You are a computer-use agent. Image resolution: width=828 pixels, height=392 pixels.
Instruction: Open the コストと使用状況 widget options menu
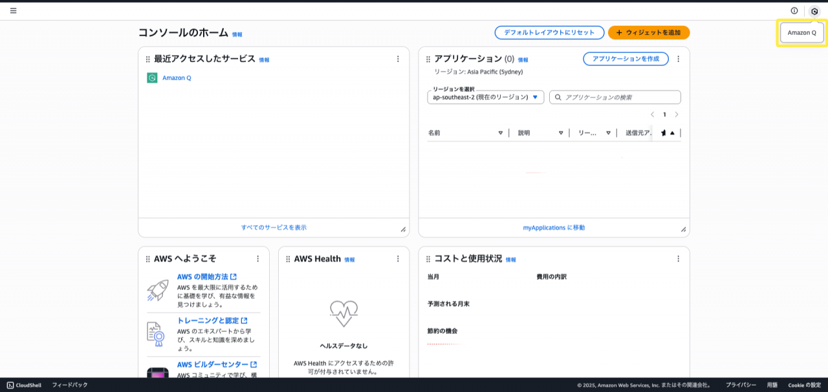point(678,259)
